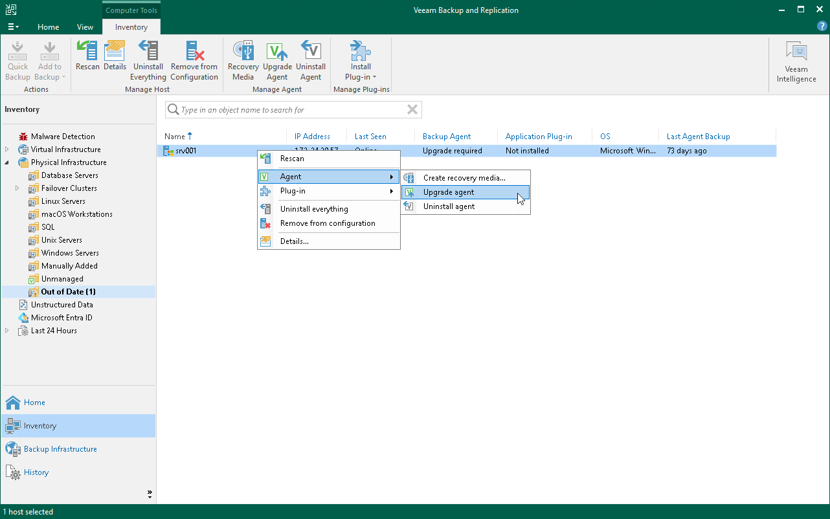Click the Remove from Configuration icon

[194, 58]
